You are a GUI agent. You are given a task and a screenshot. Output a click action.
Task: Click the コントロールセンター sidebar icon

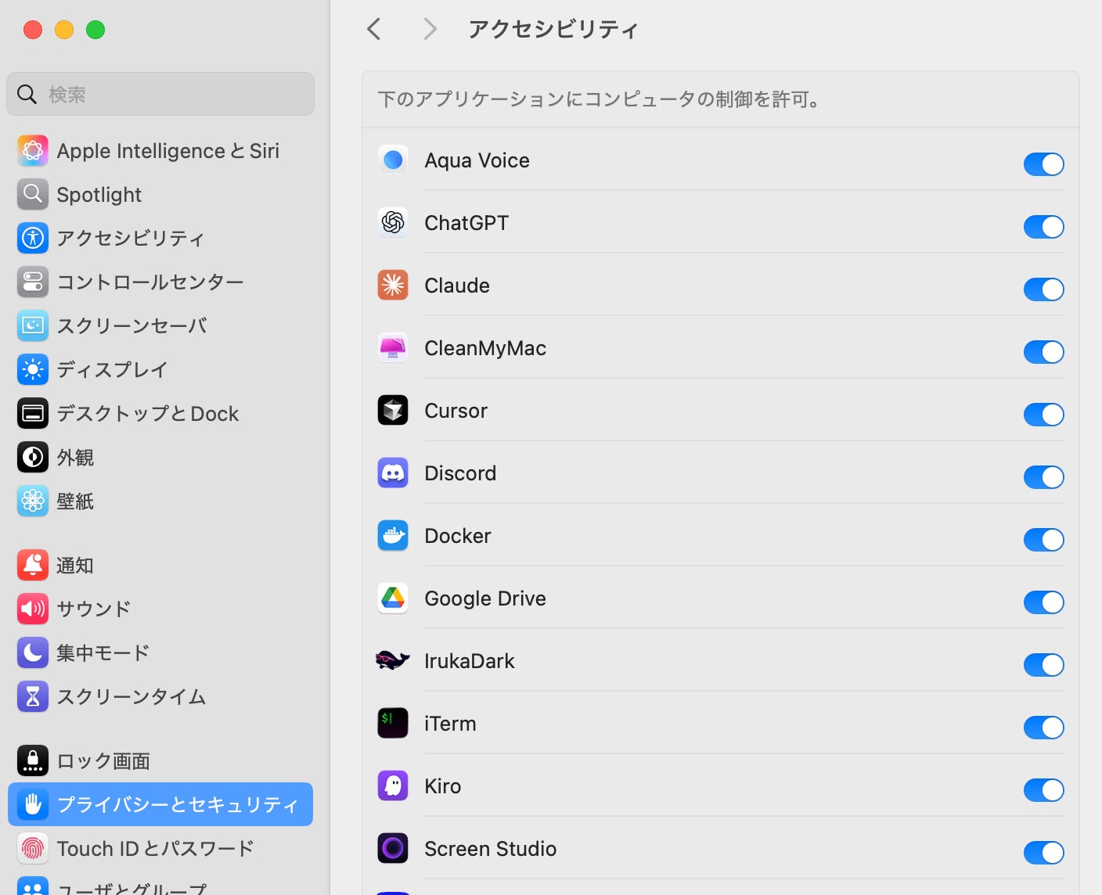click(x=33, y=282)
